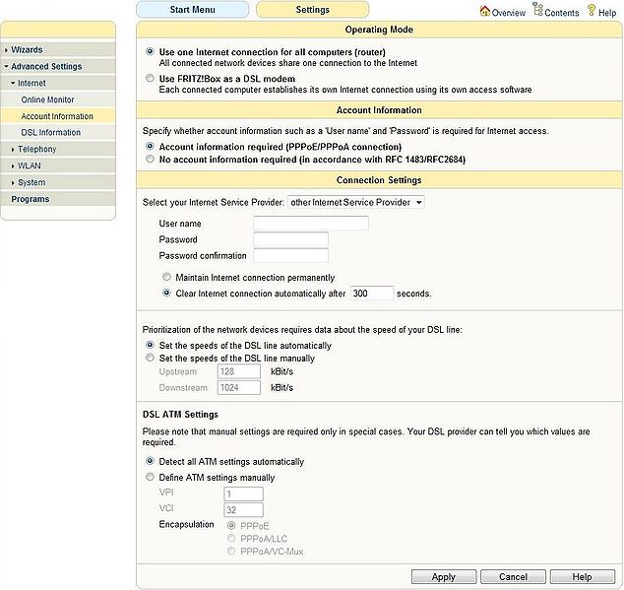Expand the System submenu
This screenshot has width=624, height=590.
58,183
